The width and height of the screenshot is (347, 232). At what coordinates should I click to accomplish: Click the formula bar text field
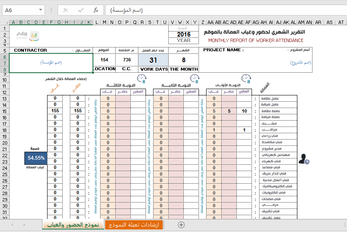(x=223, y=10)
